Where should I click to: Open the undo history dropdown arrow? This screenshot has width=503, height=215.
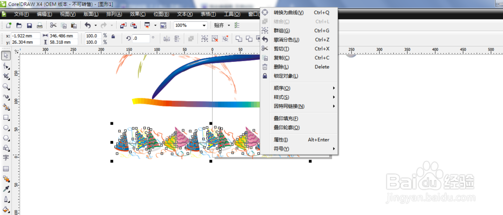[x=95, y=25]
